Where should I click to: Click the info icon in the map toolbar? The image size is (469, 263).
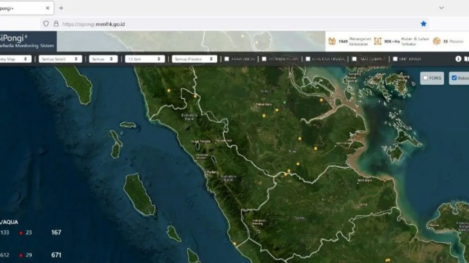coord(458,59)
